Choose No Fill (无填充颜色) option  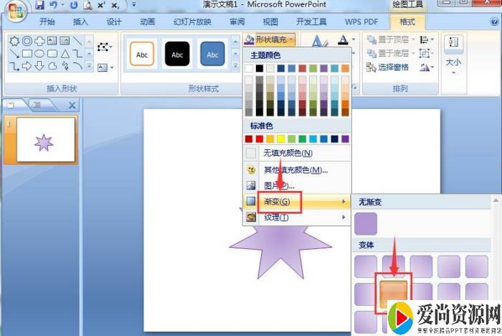pos(287,153)
